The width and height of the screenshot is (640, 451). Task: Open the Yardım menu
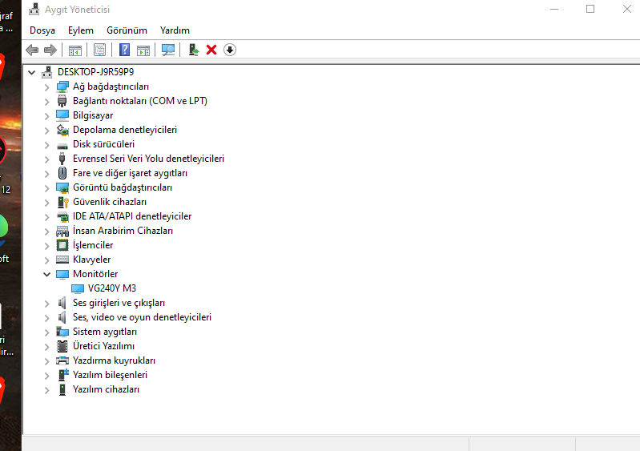175,30
